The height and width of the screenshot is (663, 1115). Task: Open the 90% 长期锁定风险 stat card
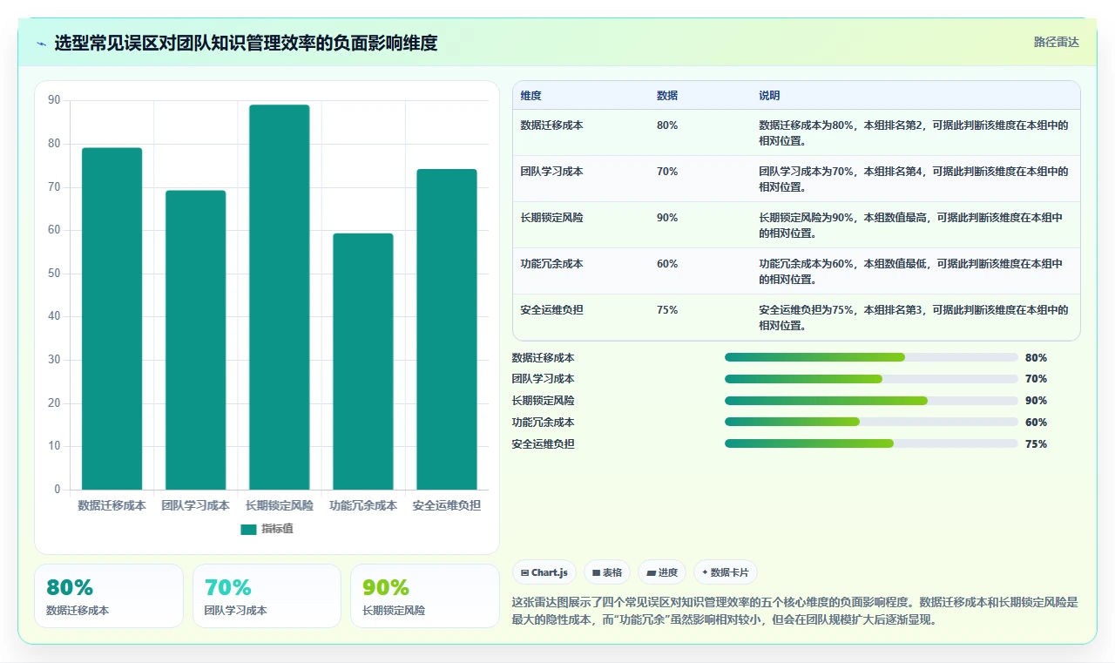click(424, 596)
